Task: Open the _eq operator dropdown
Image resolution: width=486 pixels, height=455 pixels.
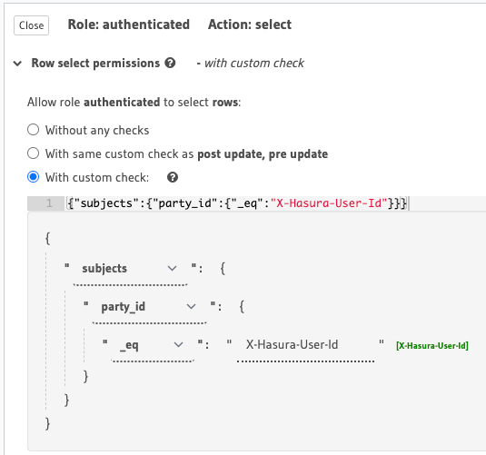Action: click(x=153, y=345)
